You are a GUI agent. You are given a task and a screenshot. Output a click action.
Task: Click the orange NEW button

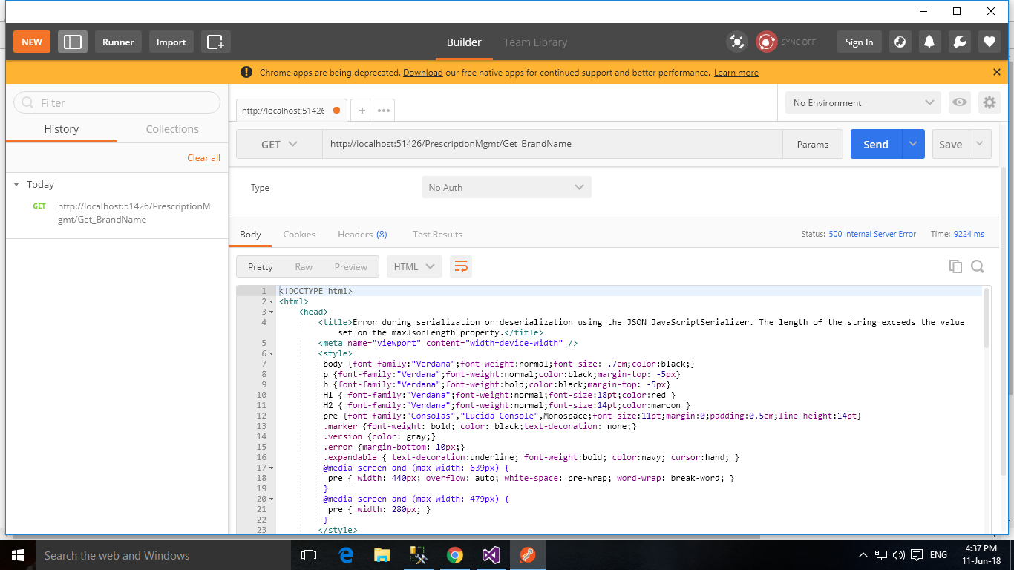click(32, 42)
